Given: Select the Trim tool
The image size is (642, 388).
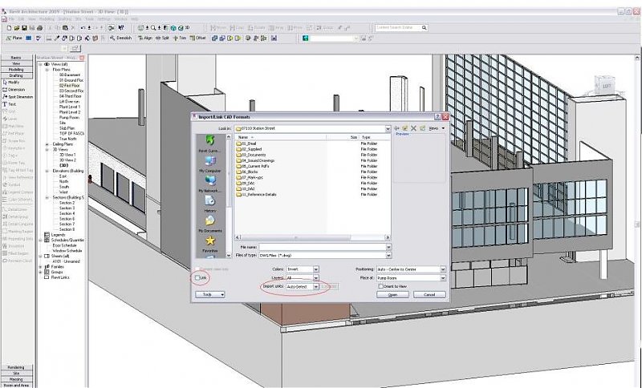Looking at the screenshot, I should (x=179, y=38).
